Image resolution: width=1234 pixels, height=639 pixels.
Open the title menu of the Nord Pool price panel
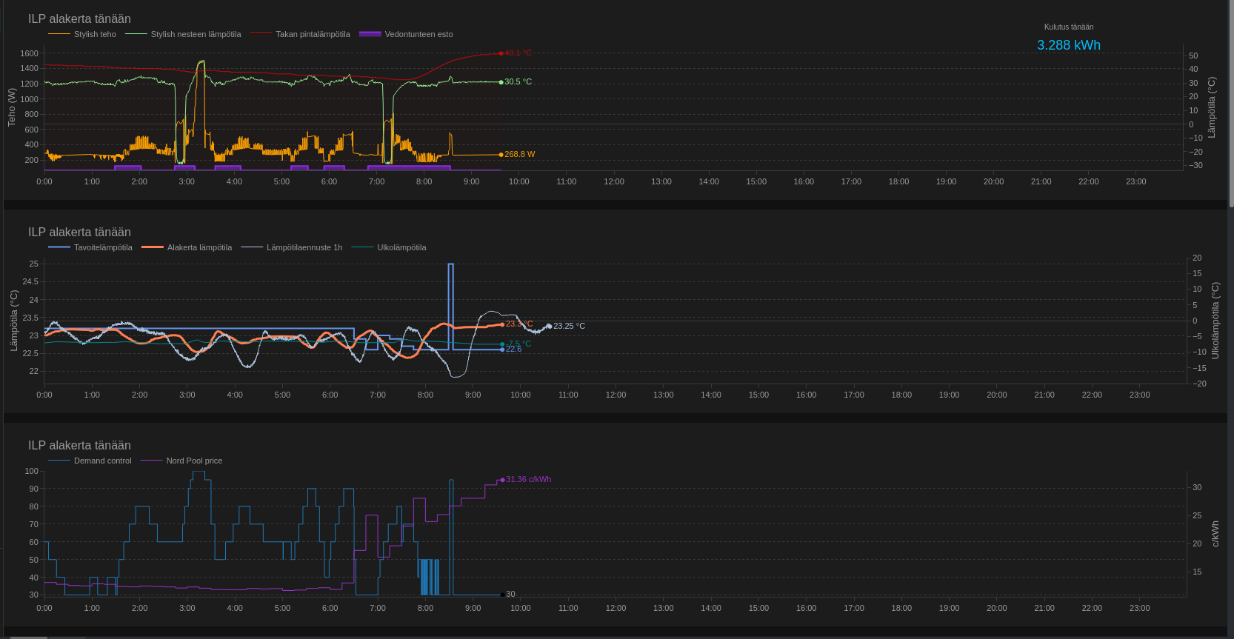pos(79,445)
